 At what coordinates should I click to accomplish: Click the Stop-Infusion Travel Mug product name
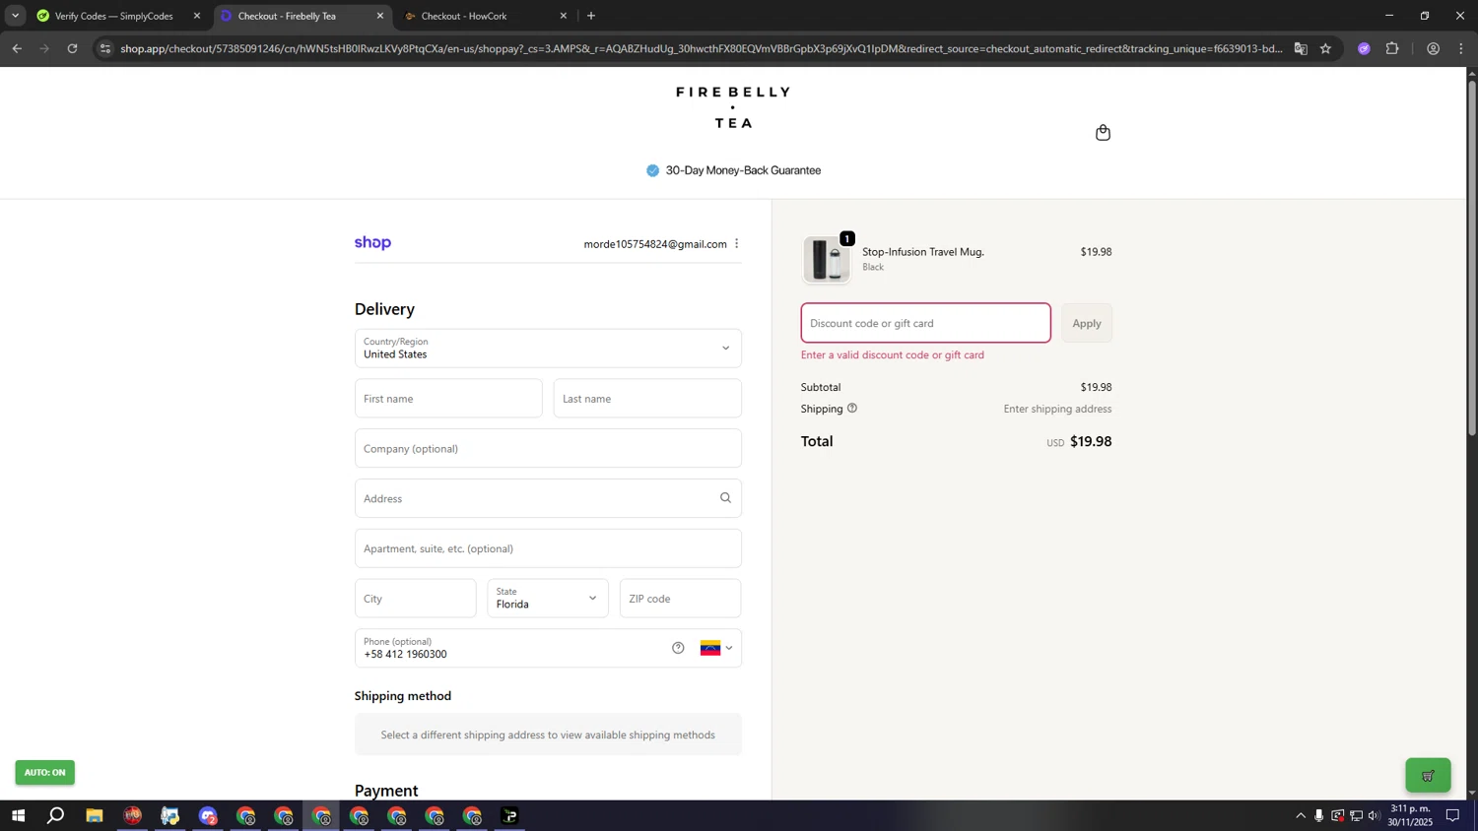pos(923,252)
